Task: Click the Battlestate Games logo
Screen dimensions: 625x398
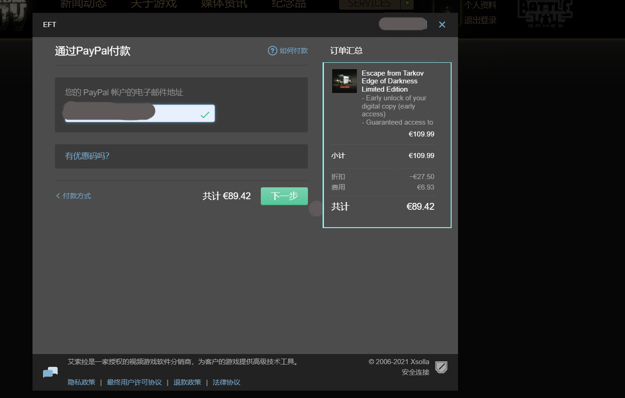Action: [x=545, y=14]
